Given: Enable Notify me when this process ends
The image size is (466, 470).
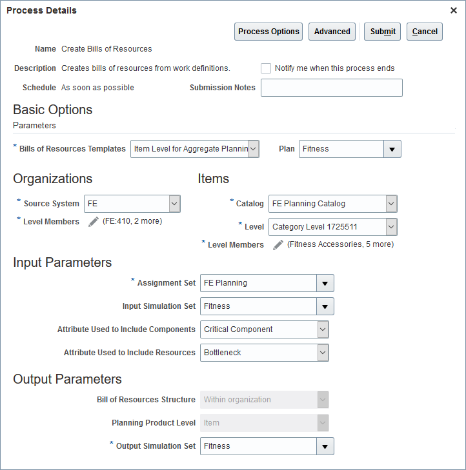Looking at the screenshot, I should (266, 68).
